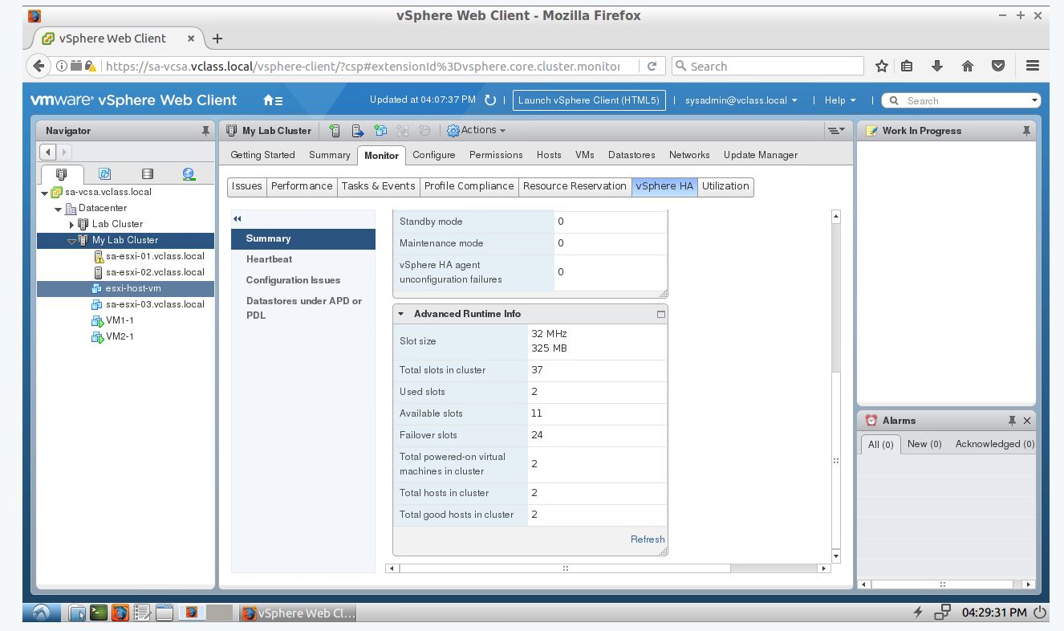Switch Navigator to VMs and Templates view
1064x631 pixels.
point(104,173)
